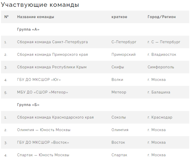190x160 pixels.
Task: Click the 'Группа «Б»' group row
Action: (28, 105)
